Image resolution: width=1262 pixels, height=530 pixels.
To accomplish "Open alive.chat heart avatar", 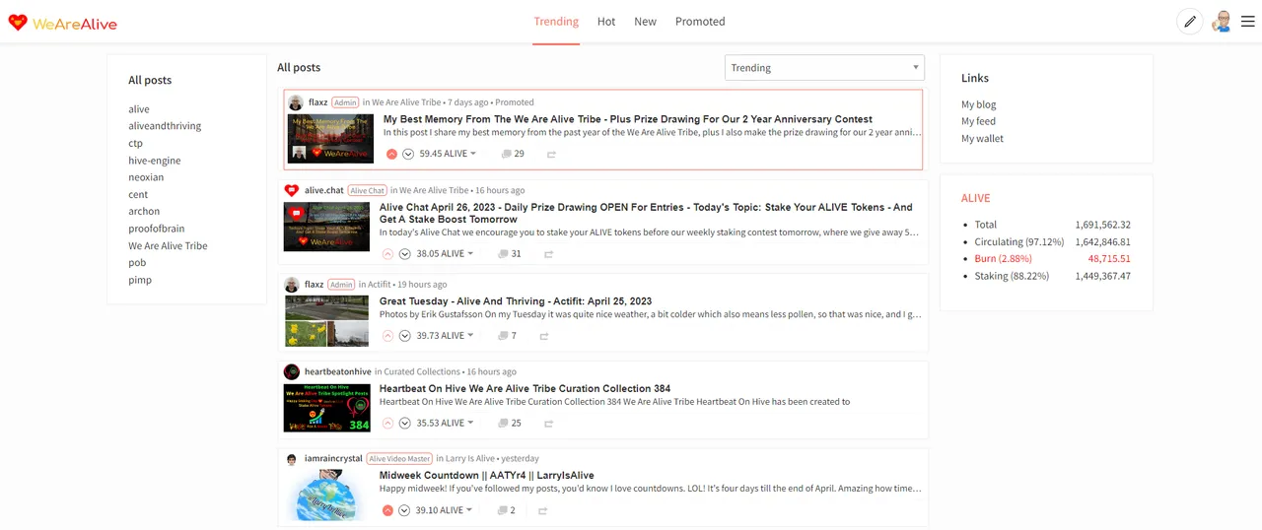I will (292, 190).
